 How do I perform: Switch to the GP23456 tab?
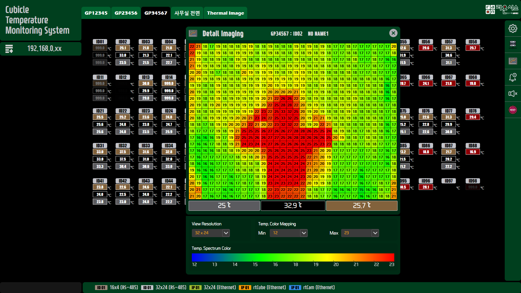tap(126, 13)
